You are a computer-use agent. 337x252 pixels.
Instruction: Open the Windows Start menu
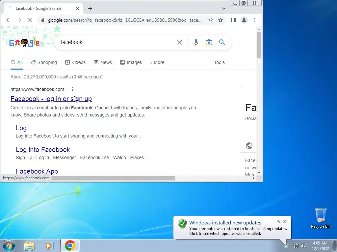9,245
